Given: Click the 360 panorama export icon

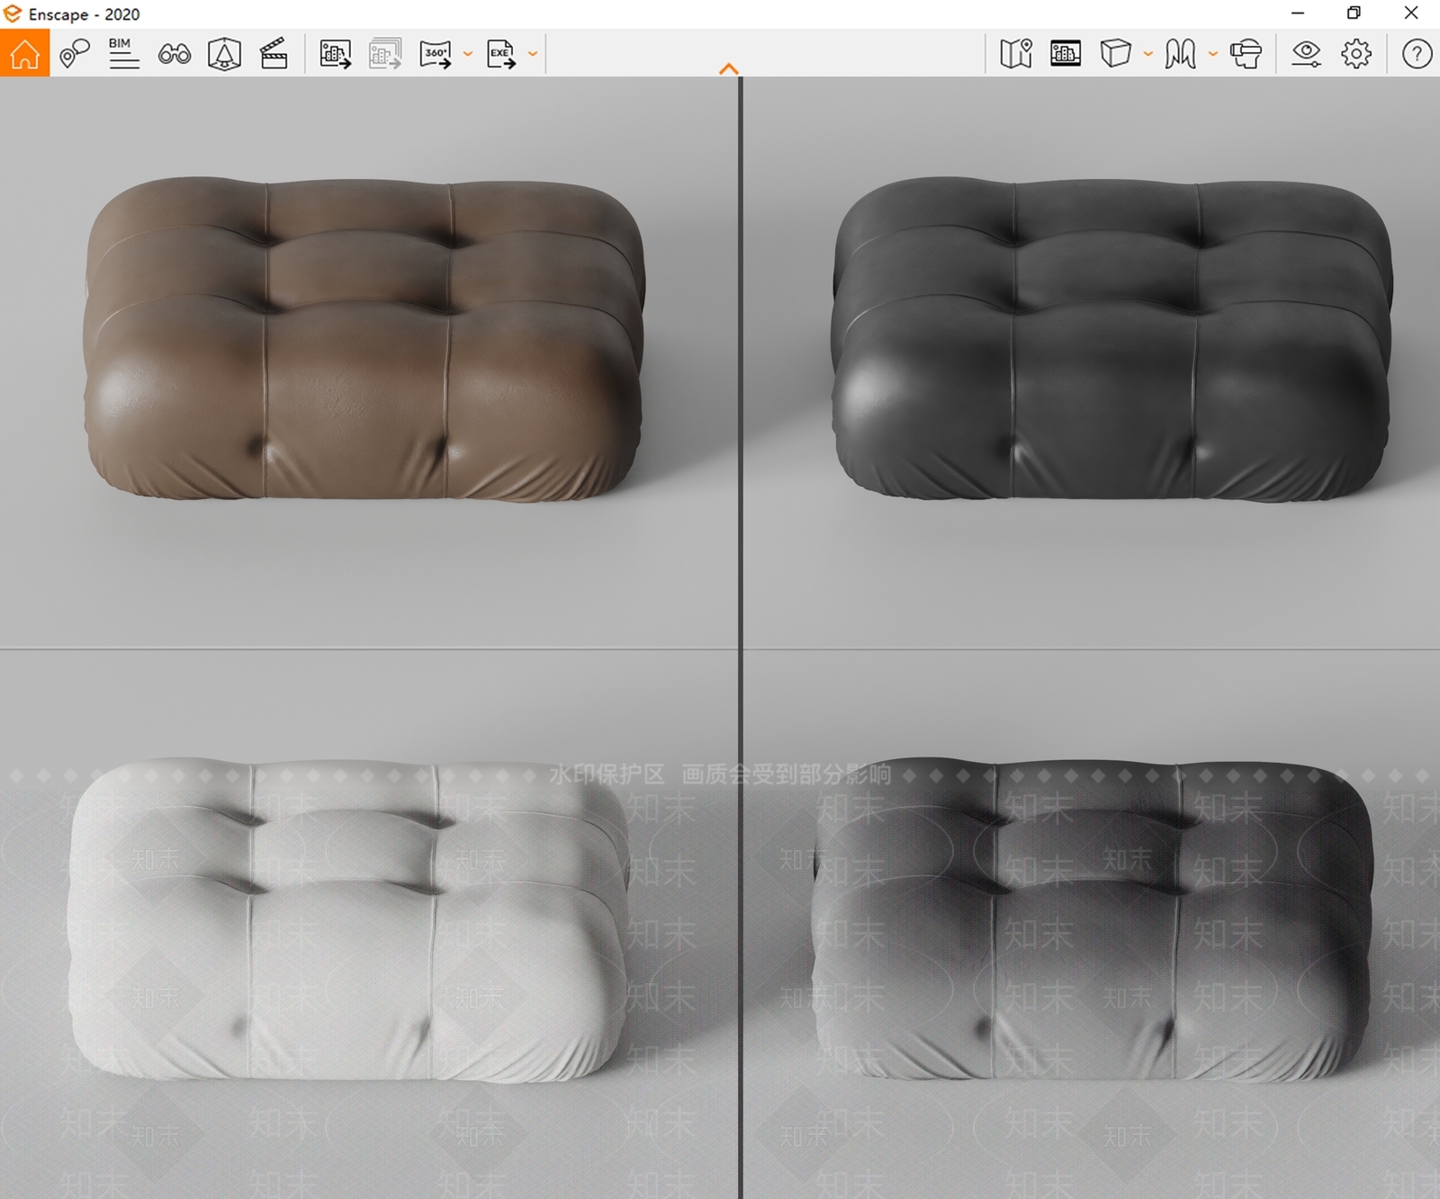Looking at the screenshot, I should click(x=436, y=54).
